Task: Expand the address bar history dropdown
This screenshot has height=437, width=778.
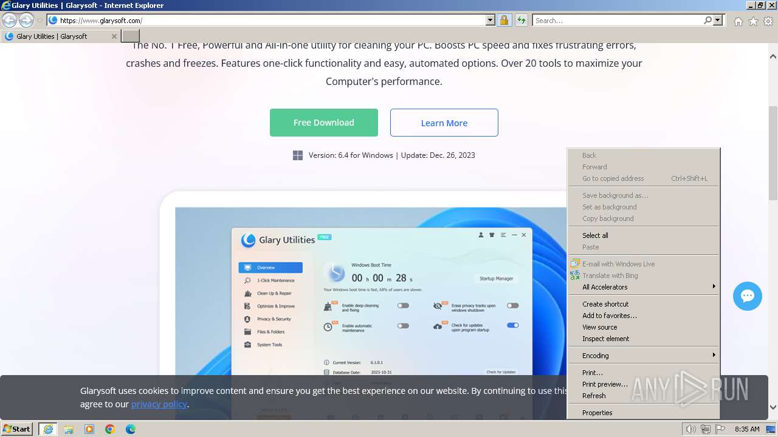Action: (491, 20)
